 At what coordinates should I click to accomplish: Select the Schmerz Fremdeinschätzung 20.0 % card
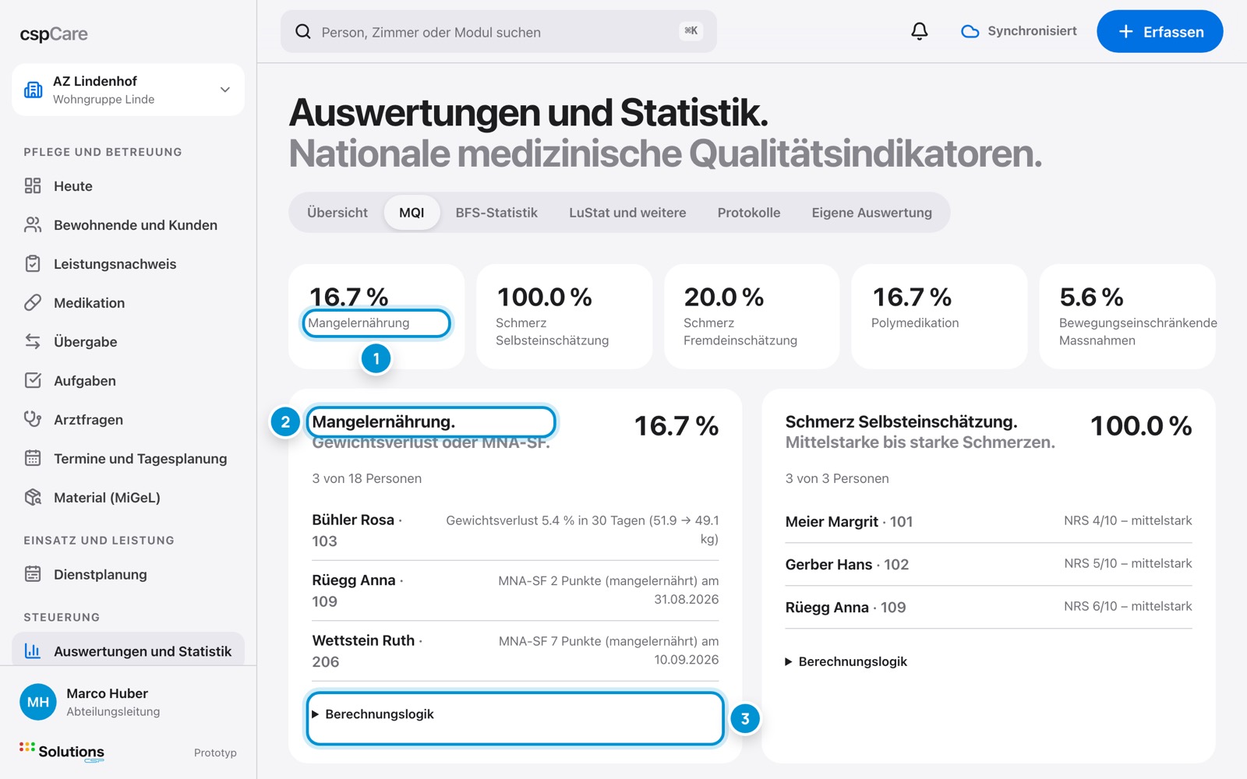click(752, 316)
